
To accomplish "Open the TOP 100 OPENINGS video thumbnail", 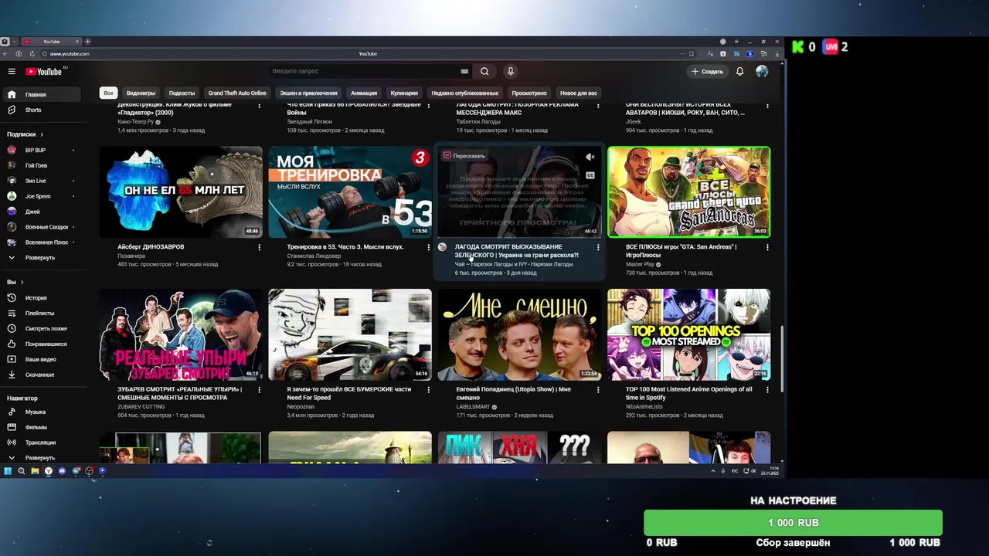I will (x=688, y=334).
